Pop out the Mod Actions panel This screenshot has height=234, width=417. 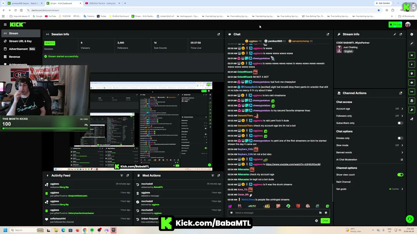tap(219, 175)
